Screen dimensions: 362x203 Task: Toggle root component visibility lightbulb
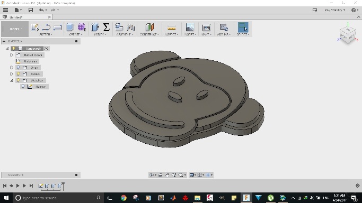pyautogui.click(x=14, y=49)
